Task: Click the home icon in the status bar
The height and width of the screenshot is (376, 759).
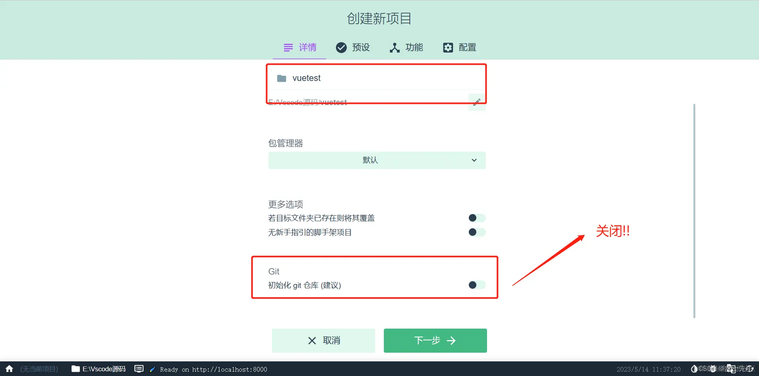Action: pyautogui.click(x=9, y=369)
